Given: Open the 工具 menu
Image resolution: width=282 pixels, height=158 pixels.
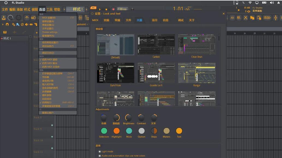Looking at the screenshot, I should click(x=49, y=10).
